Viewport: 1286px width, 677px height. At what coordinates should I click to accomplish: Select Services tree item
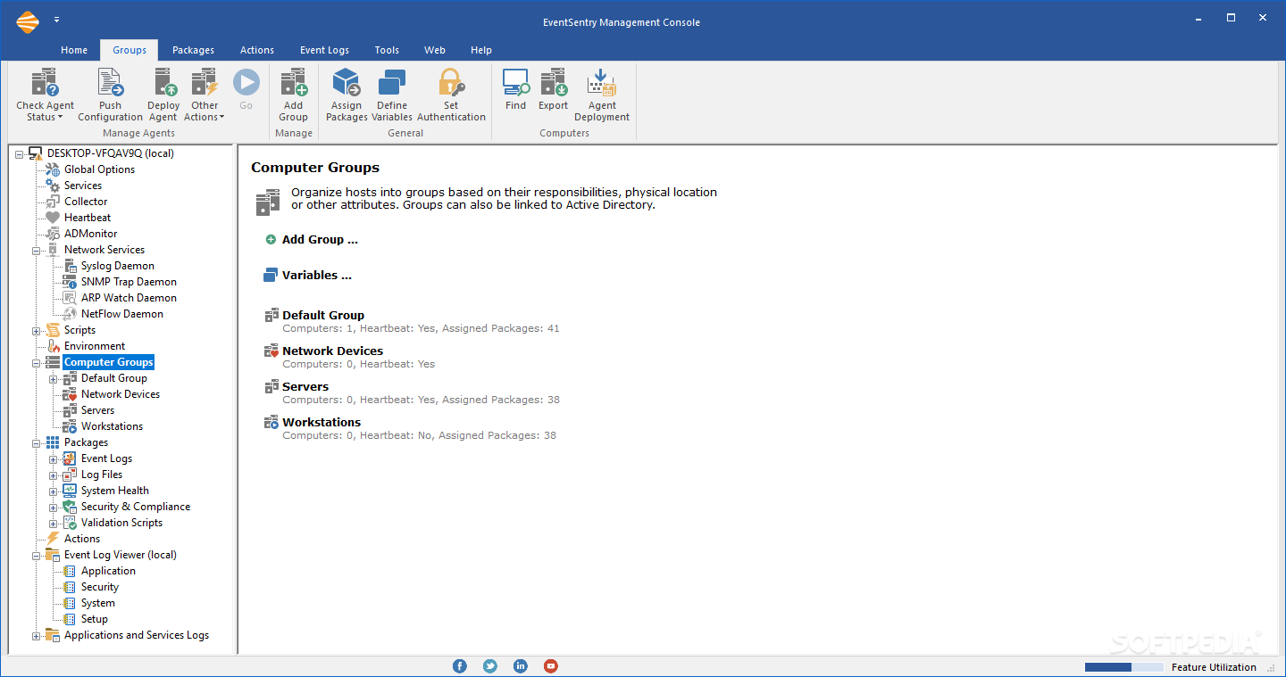(83, 186)
